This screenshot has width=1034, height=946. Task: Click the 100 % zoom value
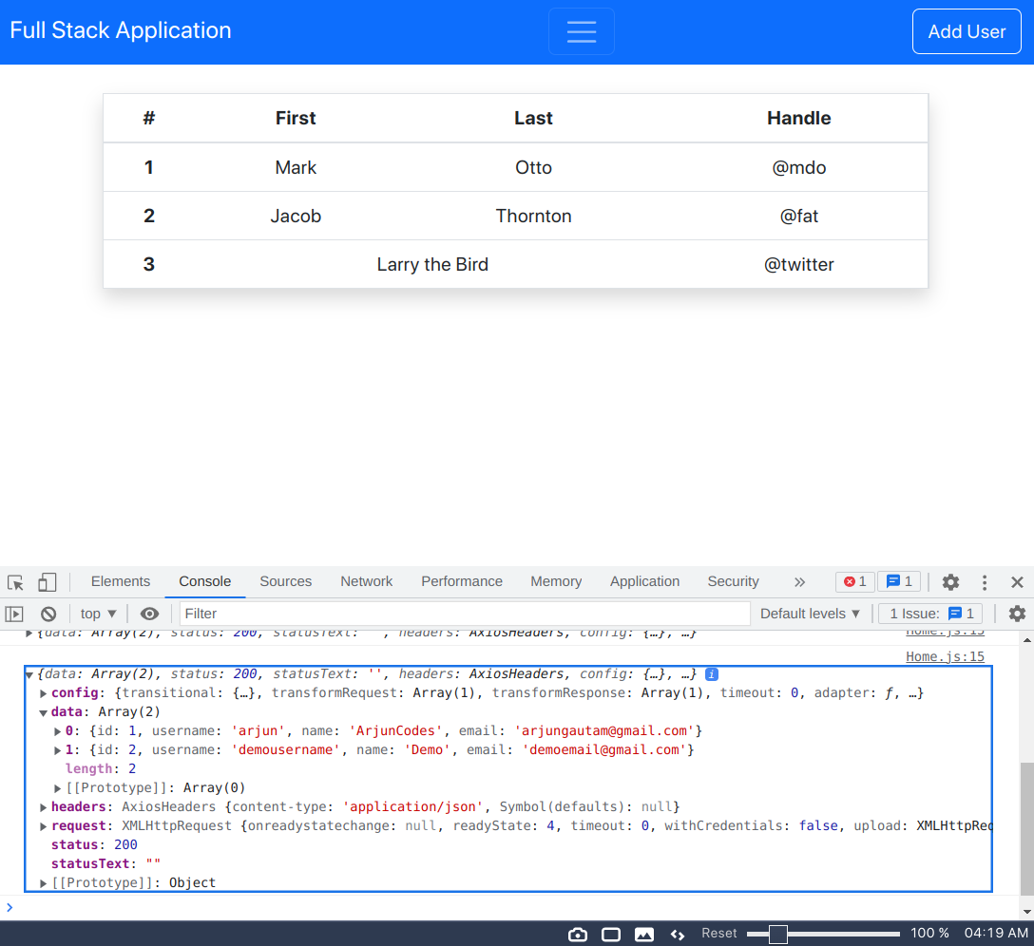coord(929,934)
